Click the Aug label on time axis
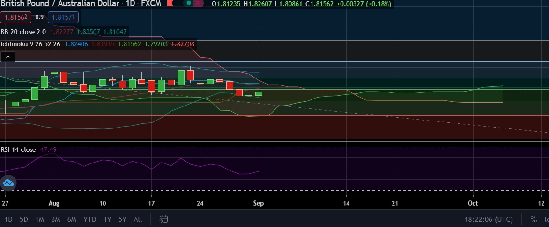The width and height of the screenshot is (549, 227). (x=54, y=203)
